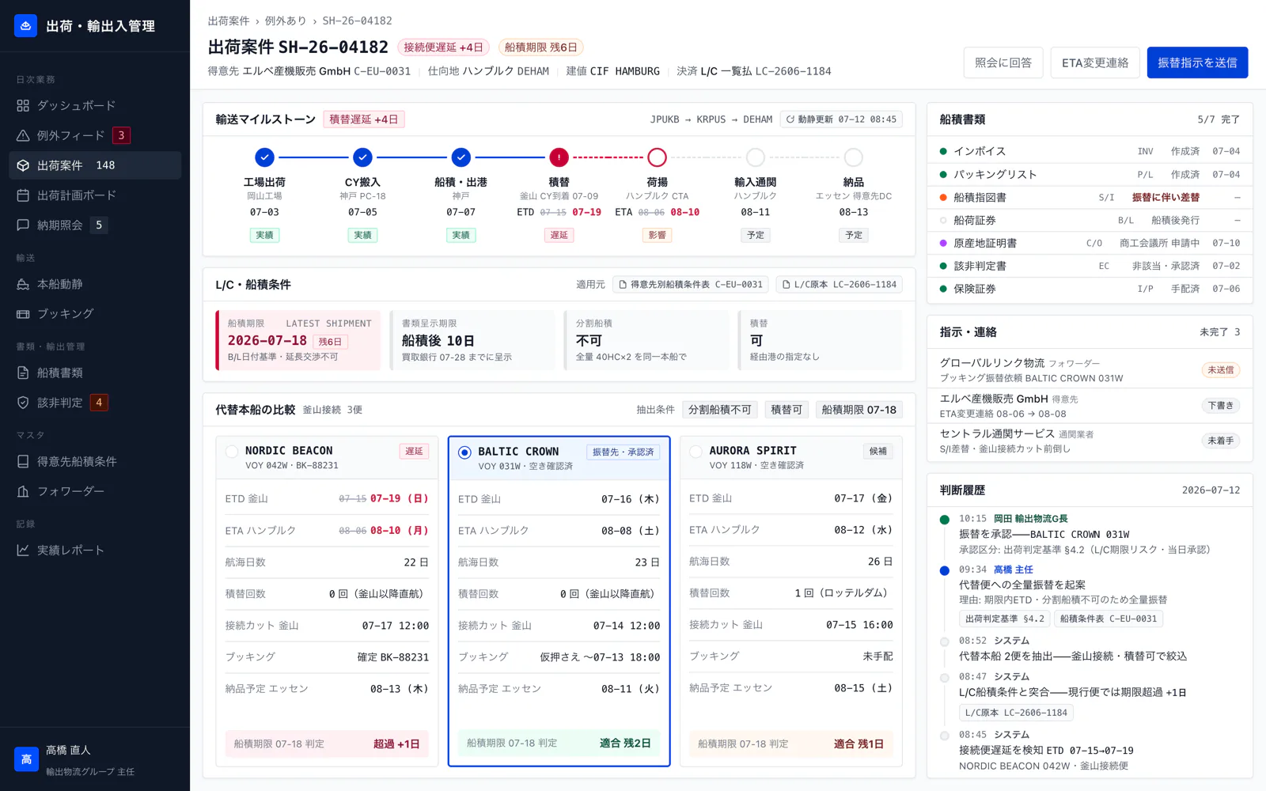This screenshot has width=1266, height=791.
Task: Click the user avatar 高 at sidebar bottom
Action: pos(26,759)
